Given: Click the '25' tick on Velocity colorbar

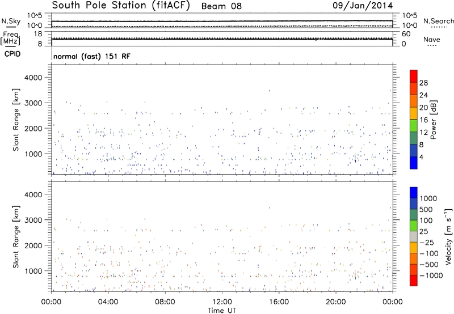Looking at the screenshot, I should (423, 232).
